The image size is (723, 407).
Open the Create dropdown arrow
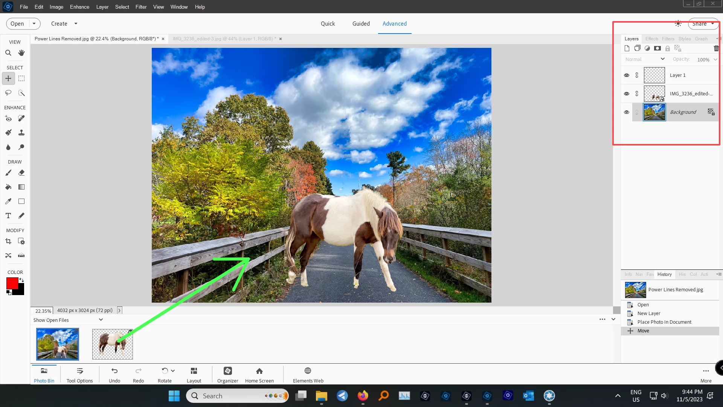tap(76, 23)
